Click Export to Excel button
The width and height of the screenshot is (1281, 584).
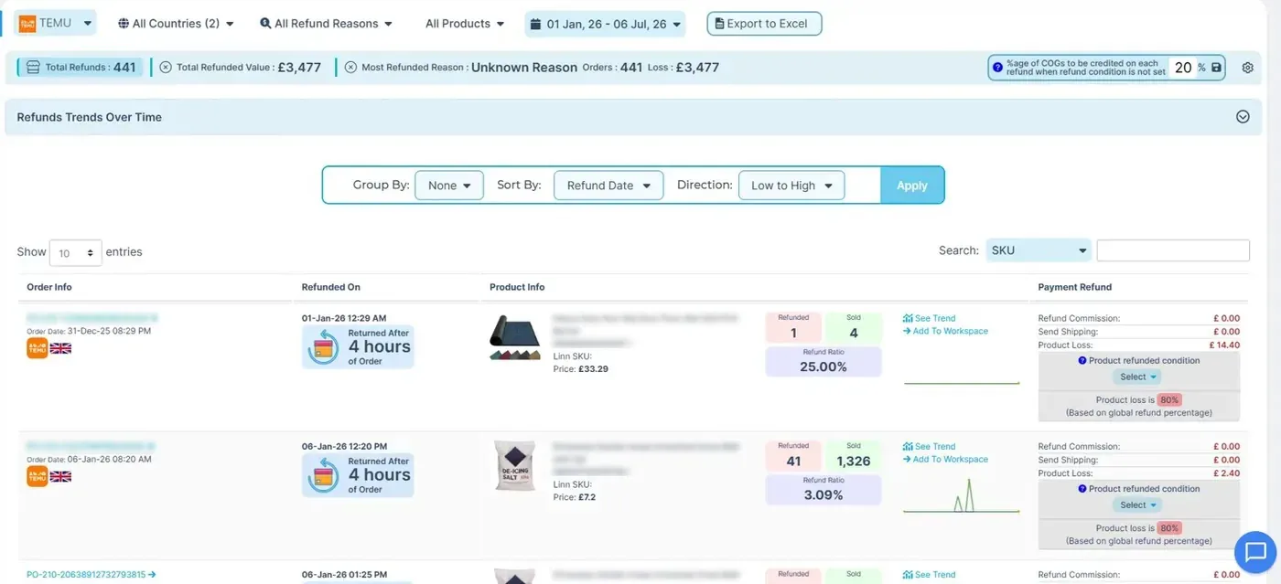click(765, 24)
